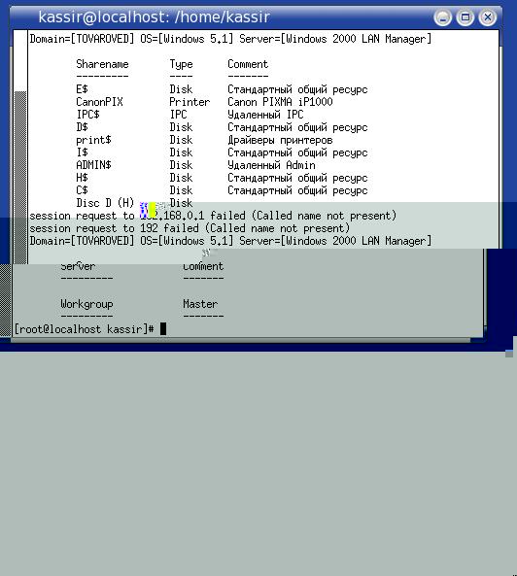This screenshot has height=576, width=517.
Task: Click the 'Disc D (H)' share name
Action: click(105, 203)
